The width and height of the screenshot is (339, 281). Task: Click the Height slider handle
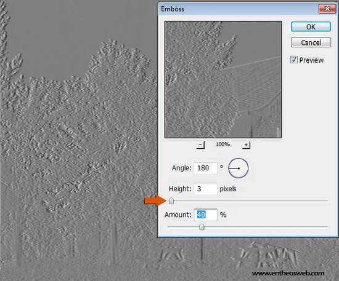(x=171, y=201)
